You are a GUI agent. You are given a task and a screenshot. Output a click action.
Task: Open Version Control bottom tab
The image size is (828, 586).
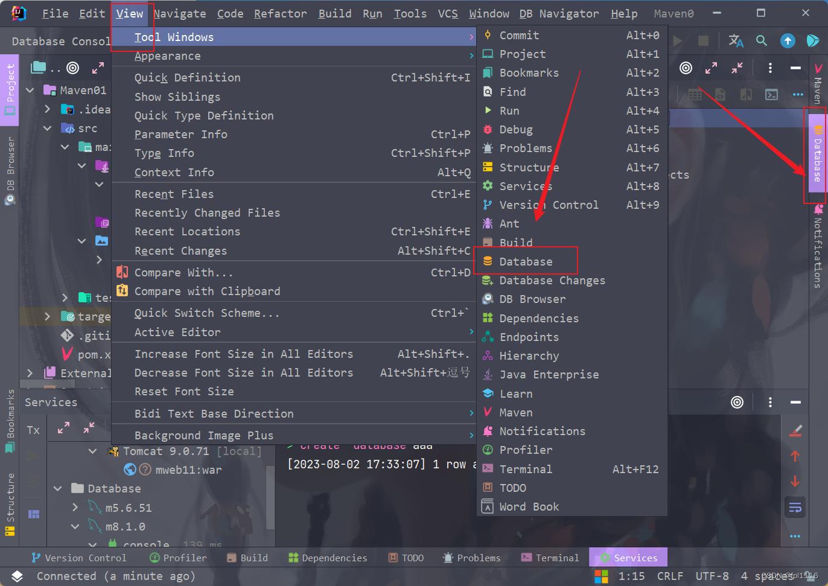[79, 558]
